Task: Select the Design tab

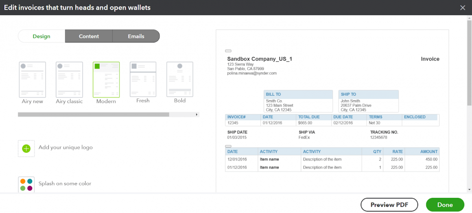Action: [42, 36]
